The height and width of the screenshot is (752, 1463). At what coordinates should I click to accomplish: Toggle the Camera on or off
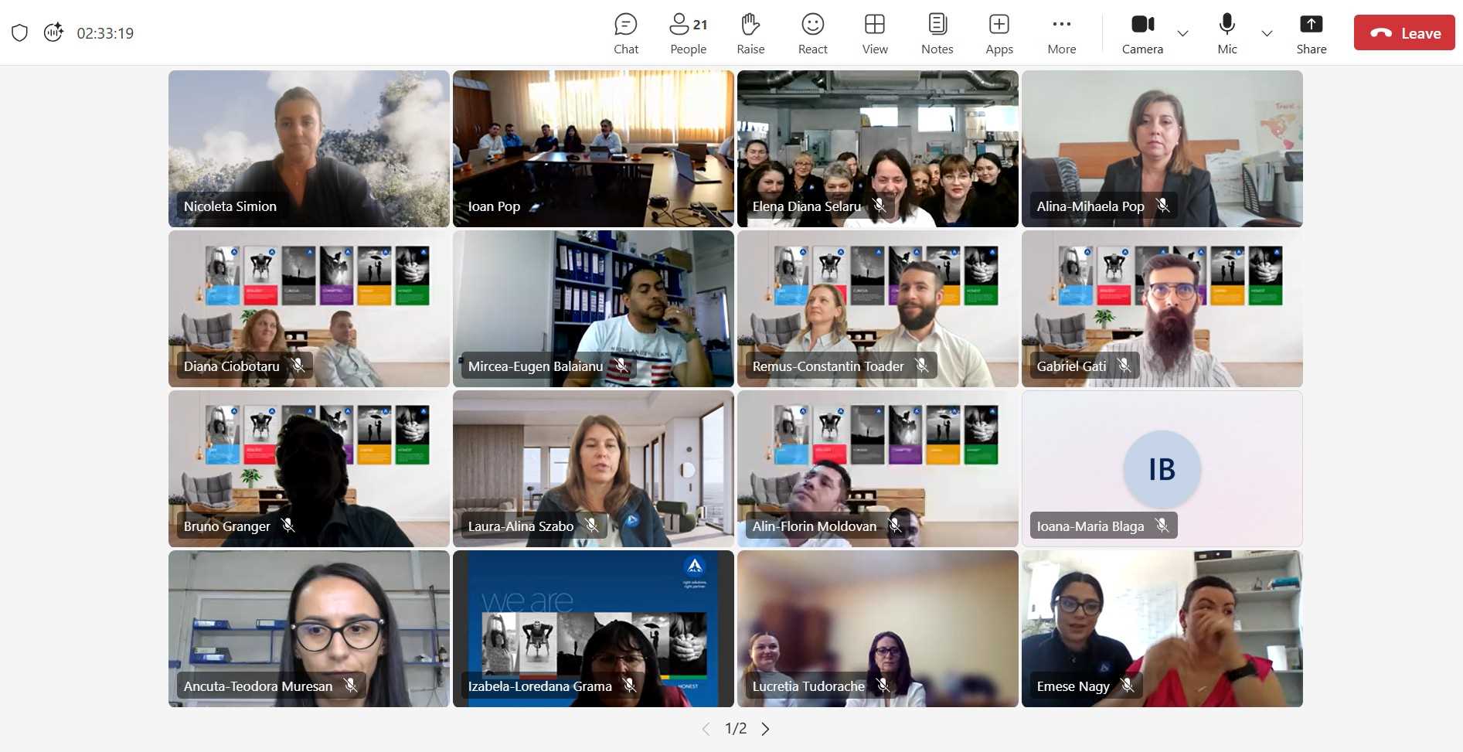click(1142, 34)
